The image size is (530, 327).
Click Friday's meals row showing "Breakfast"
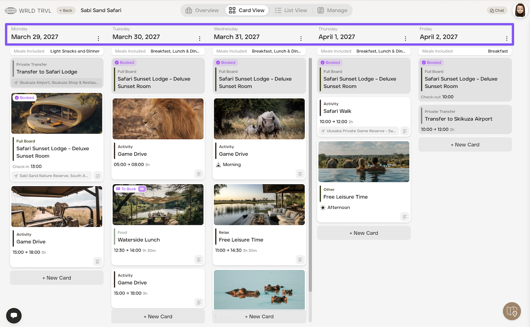465,51
